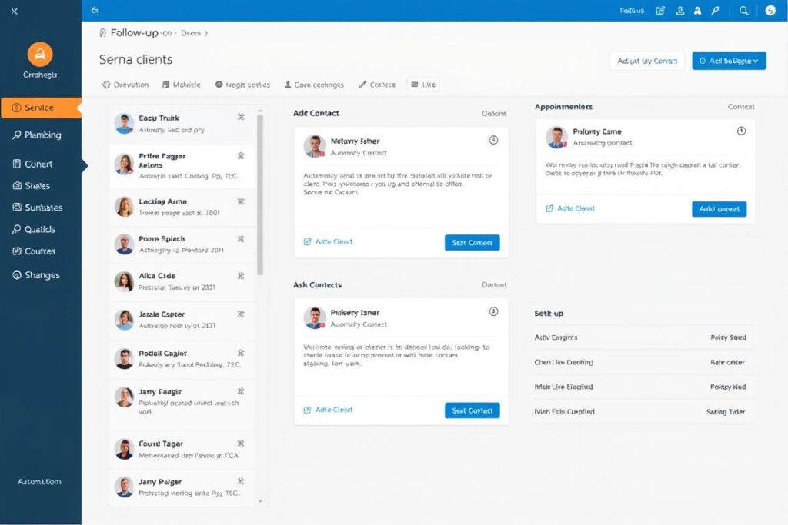Click info icon on Priionty Came card

click(741, 131)
